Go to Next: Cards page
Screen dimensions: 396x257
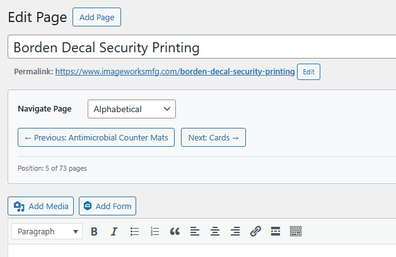(213, 137)
